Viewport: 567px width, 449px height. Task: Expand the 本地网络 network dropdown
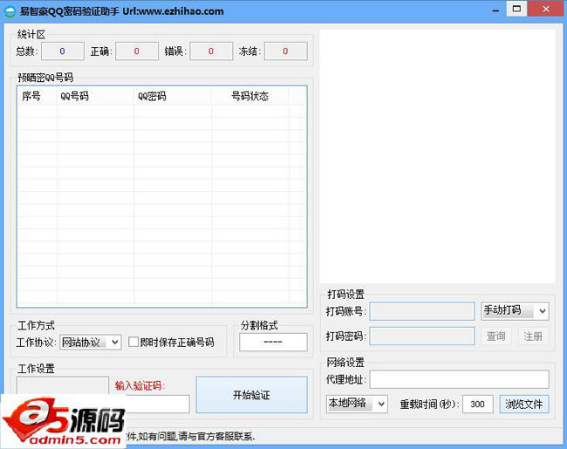pyautogui.click(x=357, y=404)
